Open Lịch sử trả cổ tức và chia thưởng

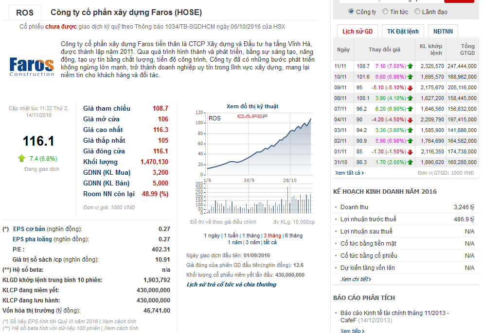pos(232,284)
